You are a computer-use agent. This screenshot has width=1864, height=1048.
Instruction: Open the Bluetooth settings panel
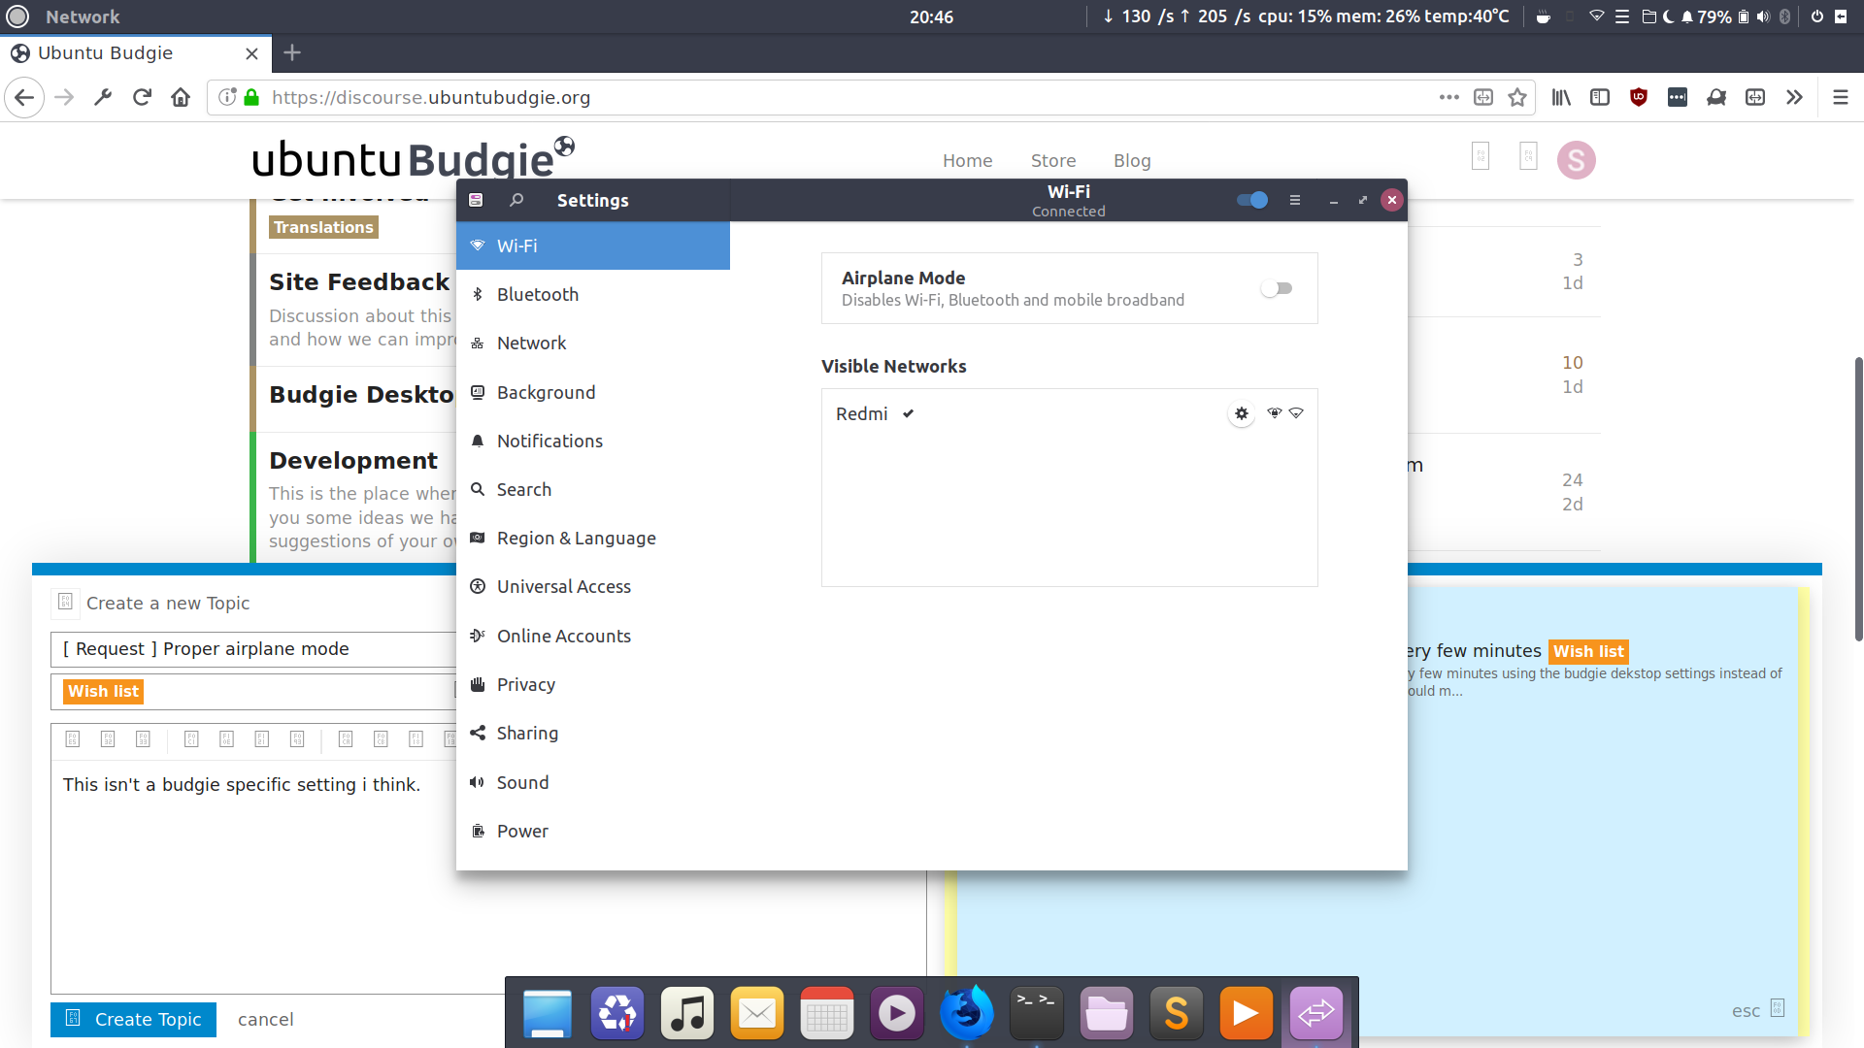[593, 294]
